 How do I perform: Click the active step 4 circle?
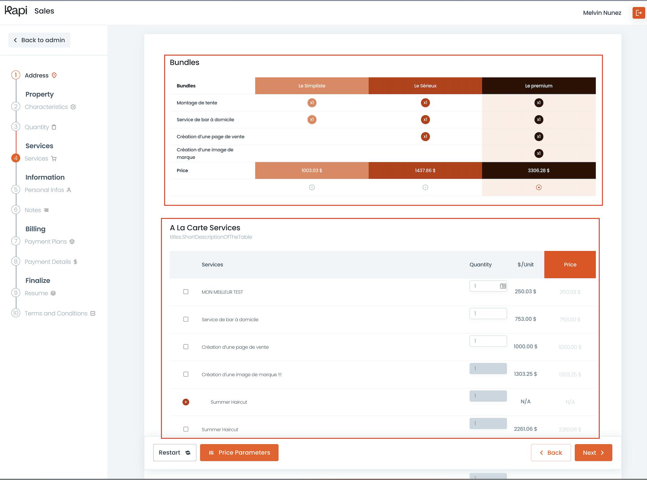[16, 158]
